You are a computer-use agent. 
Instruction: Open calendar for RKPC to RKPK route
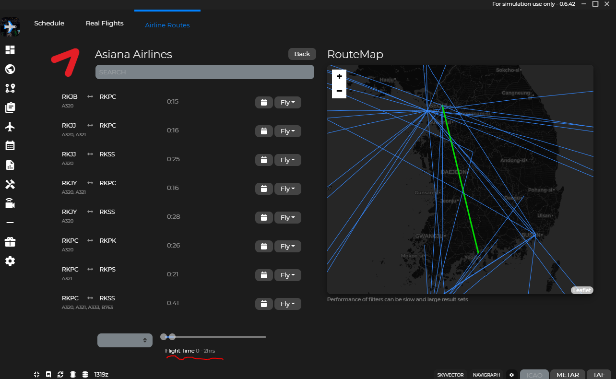coord(264,246)
